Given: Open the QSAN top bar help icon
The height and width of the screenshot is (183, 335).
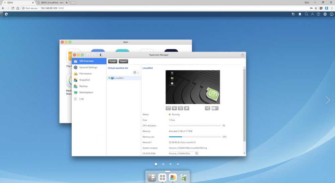Looking at the screenshot, I should point(318,14).
